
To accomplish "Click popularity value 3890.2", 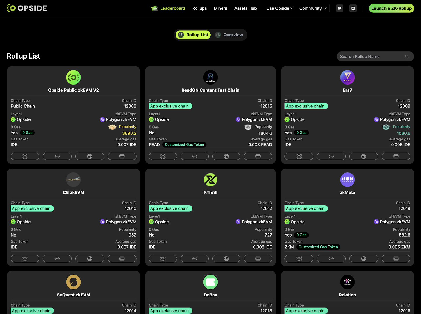I will pyautogui.click(x=129, y=133).
